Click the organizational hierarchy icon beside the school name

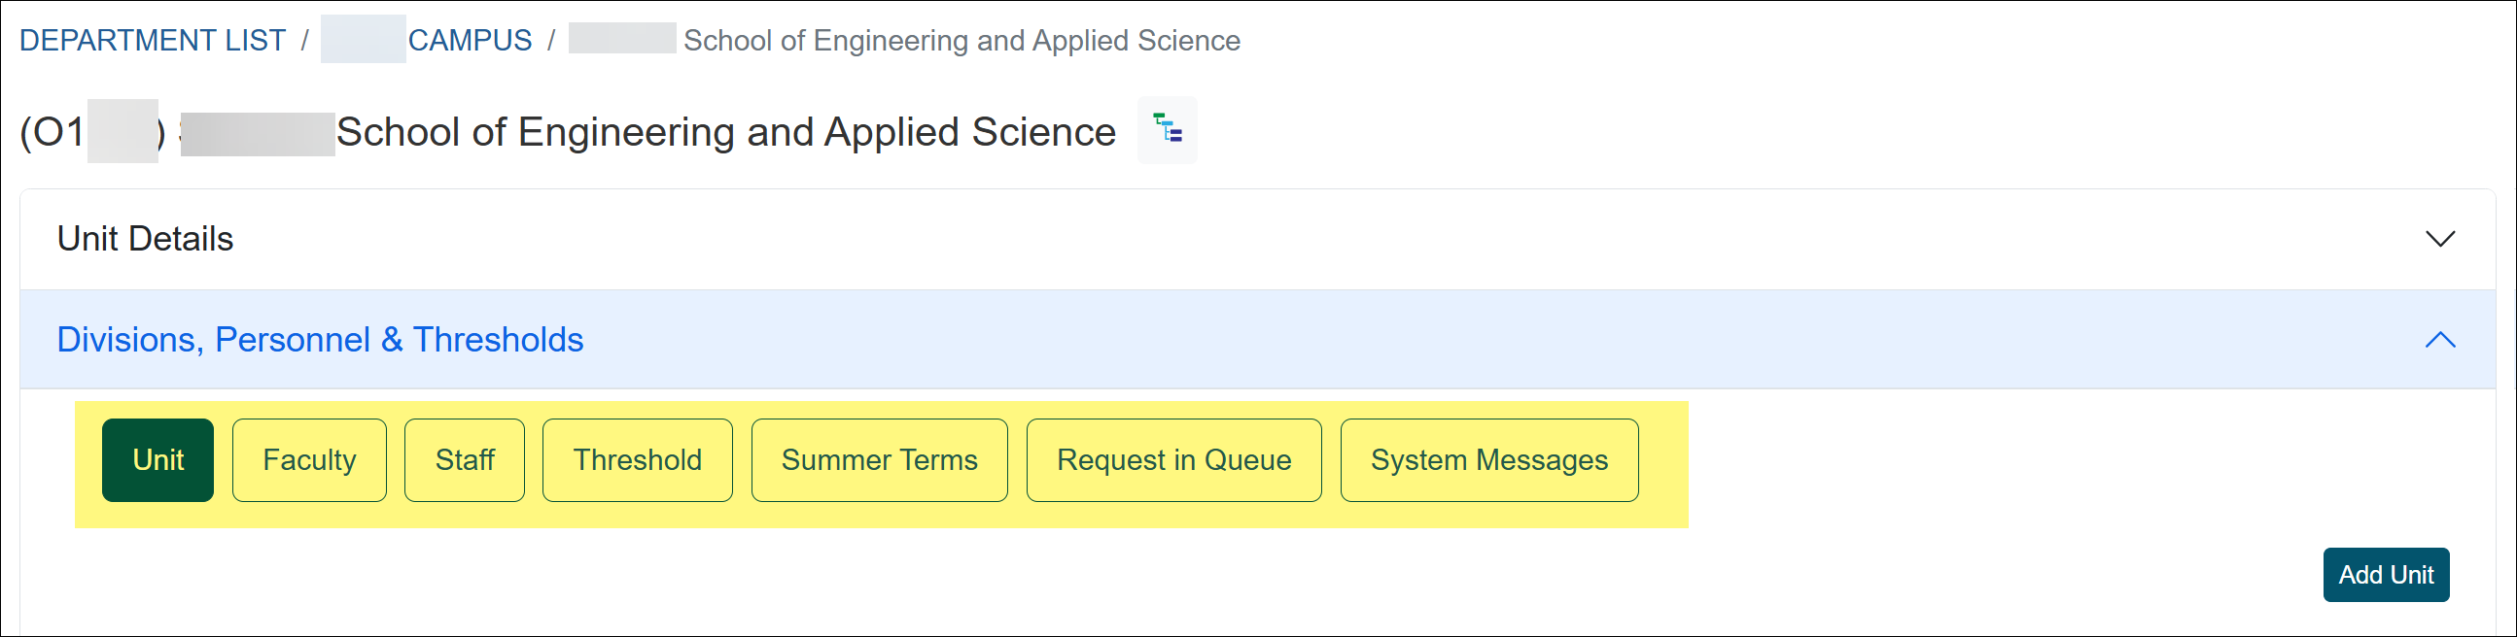click(1167, 130)
